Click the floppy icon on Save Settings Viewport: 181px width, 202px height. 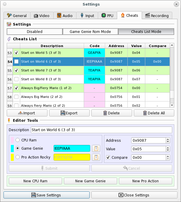tap(34, 195)
